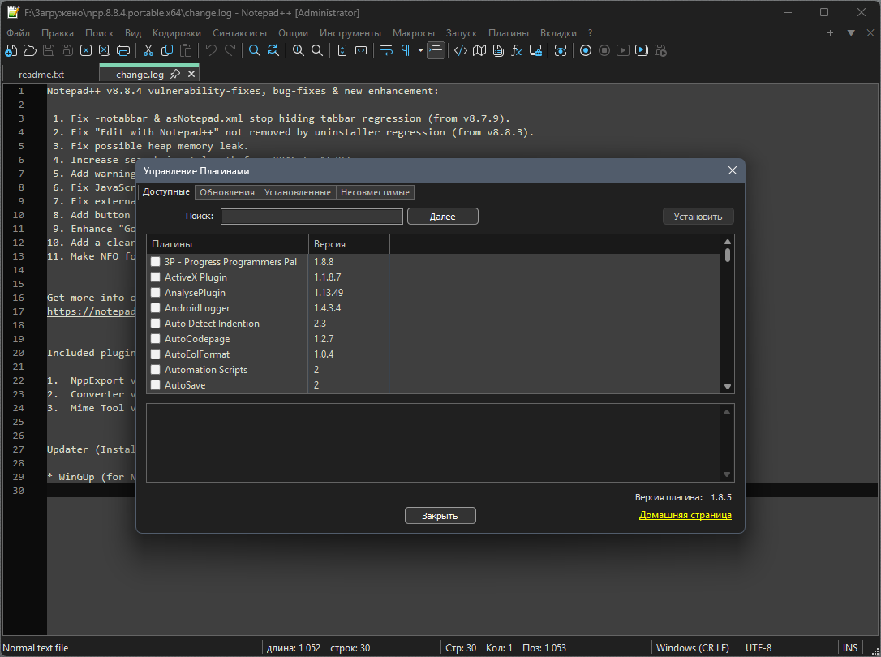
Task: Open the pilcrow icon dropdown arrow
Action: (420, 50)
